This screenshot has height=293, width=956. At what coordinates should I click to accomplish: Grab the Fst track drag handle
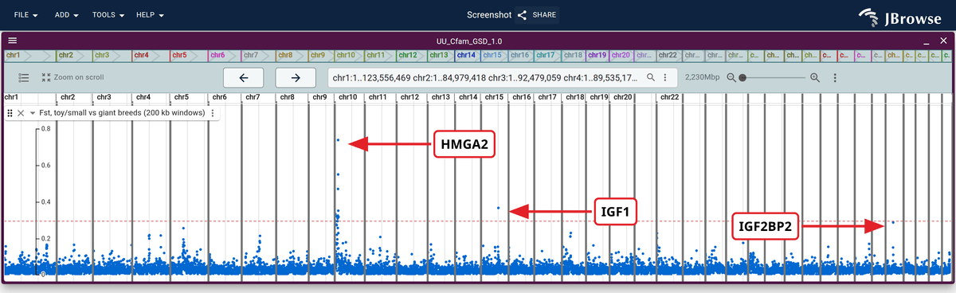[10, 113]
